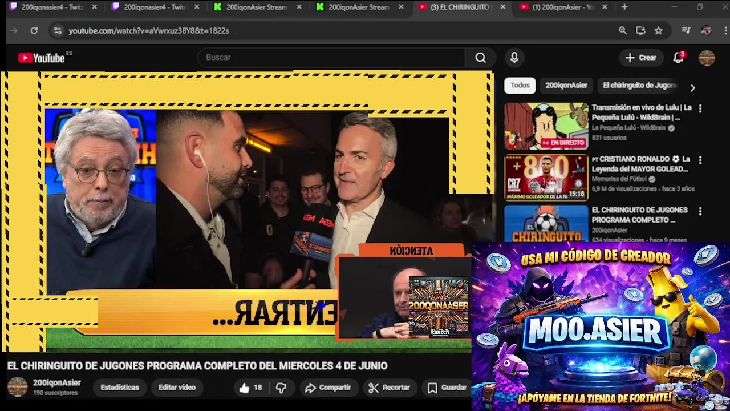Open YouTube notifications bell
This screenshot has width=730, height=411.
click(x=678, y=58)
